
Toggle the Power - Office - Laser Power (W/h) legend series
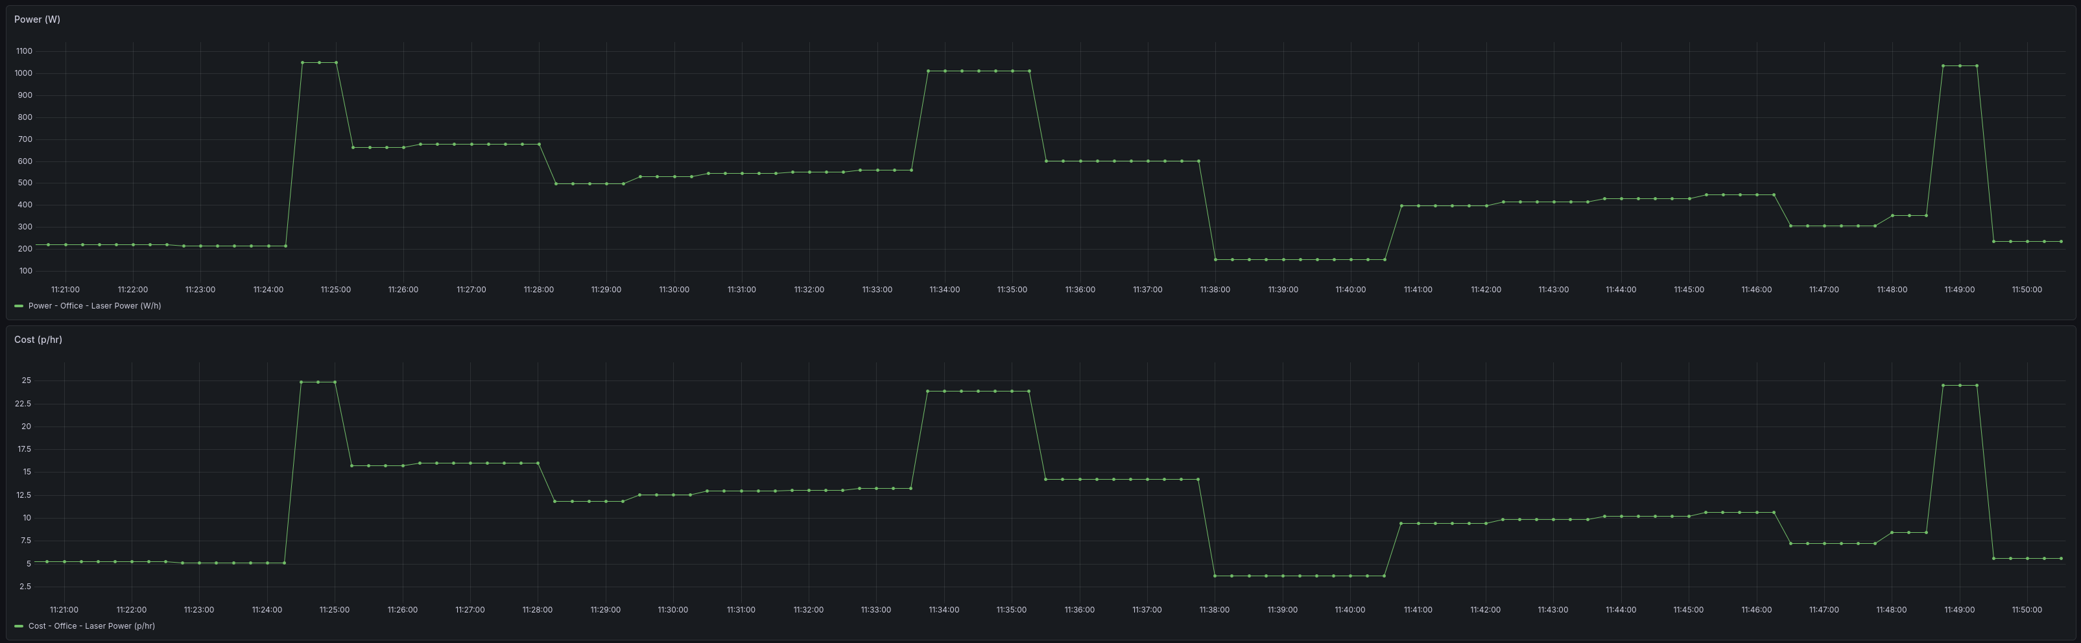95,306
